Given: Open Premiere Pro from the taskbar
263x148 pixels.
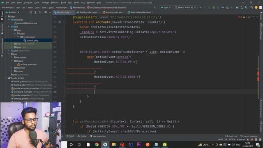Looking at the screenshot, I should [139, 144].
